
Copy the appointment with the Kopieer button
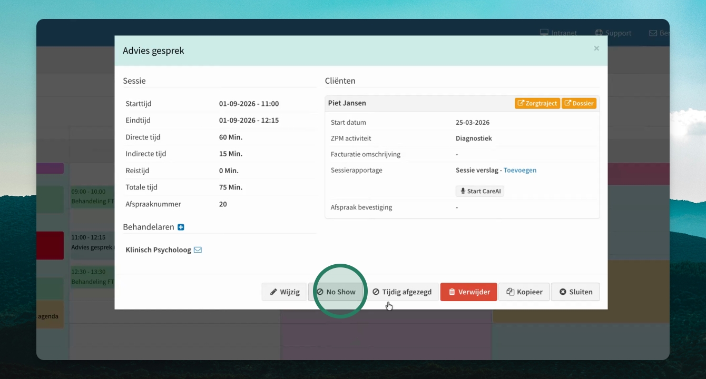(524, 292)
